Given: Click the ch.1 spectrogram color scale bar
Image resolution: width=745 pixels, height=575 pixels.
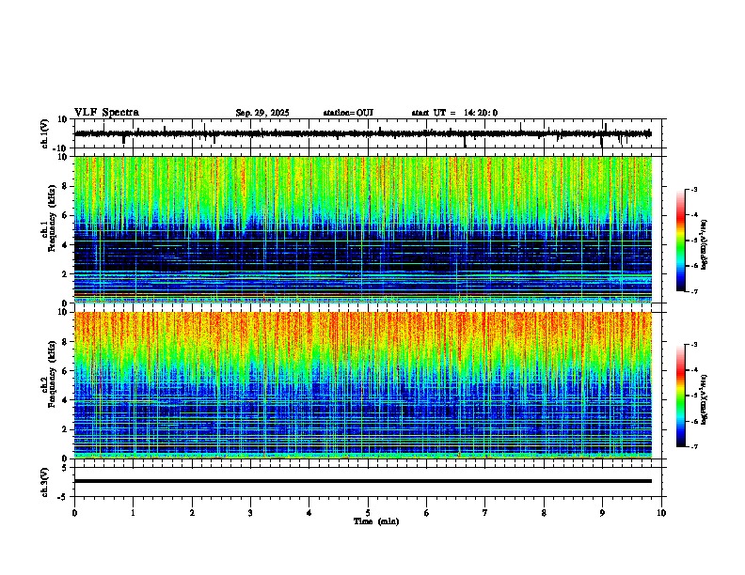Looking at the screenshot, I should pyautogui.click(x=681, y=241).
